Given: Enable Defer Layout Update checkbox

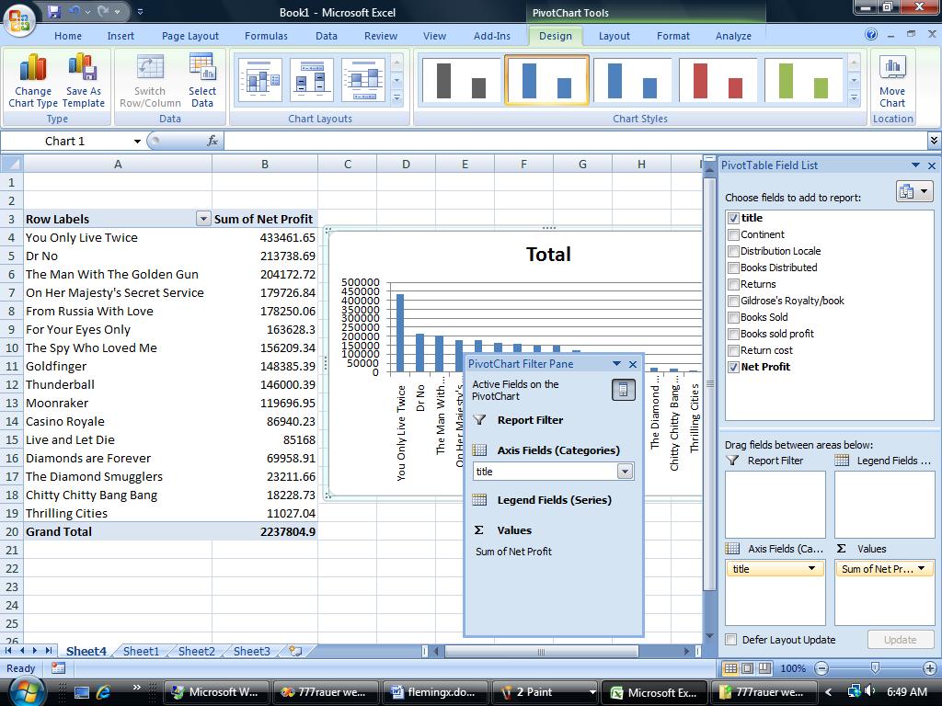Looking at the screenshot, I should 731,640.
